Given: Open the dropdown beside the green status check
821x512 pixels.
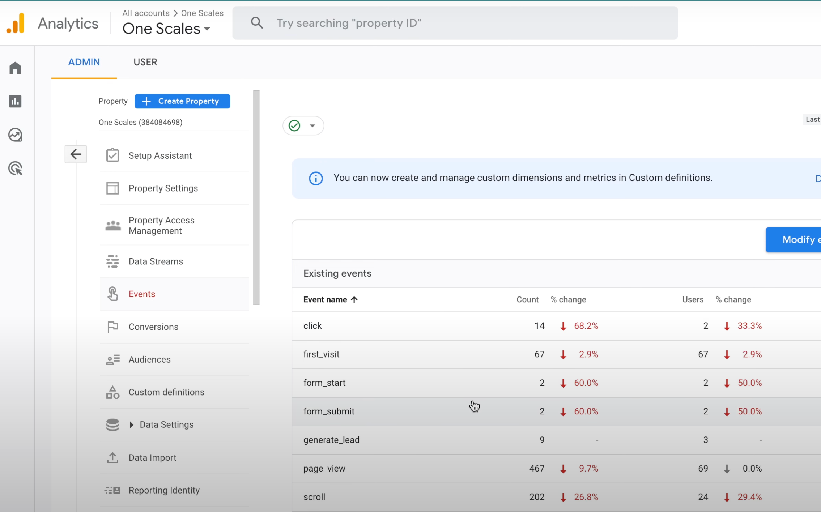Looking at the screenshot, I should click(x=312, y=125).
